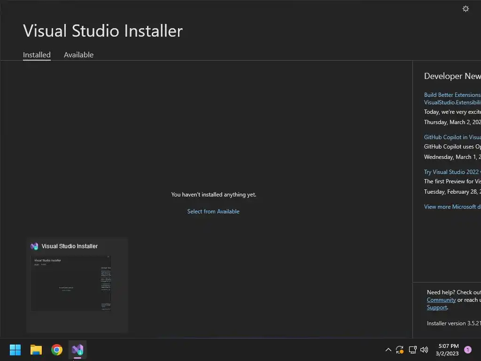Switch to the Installed tab
481x361 pixels.
pos(37,55)
